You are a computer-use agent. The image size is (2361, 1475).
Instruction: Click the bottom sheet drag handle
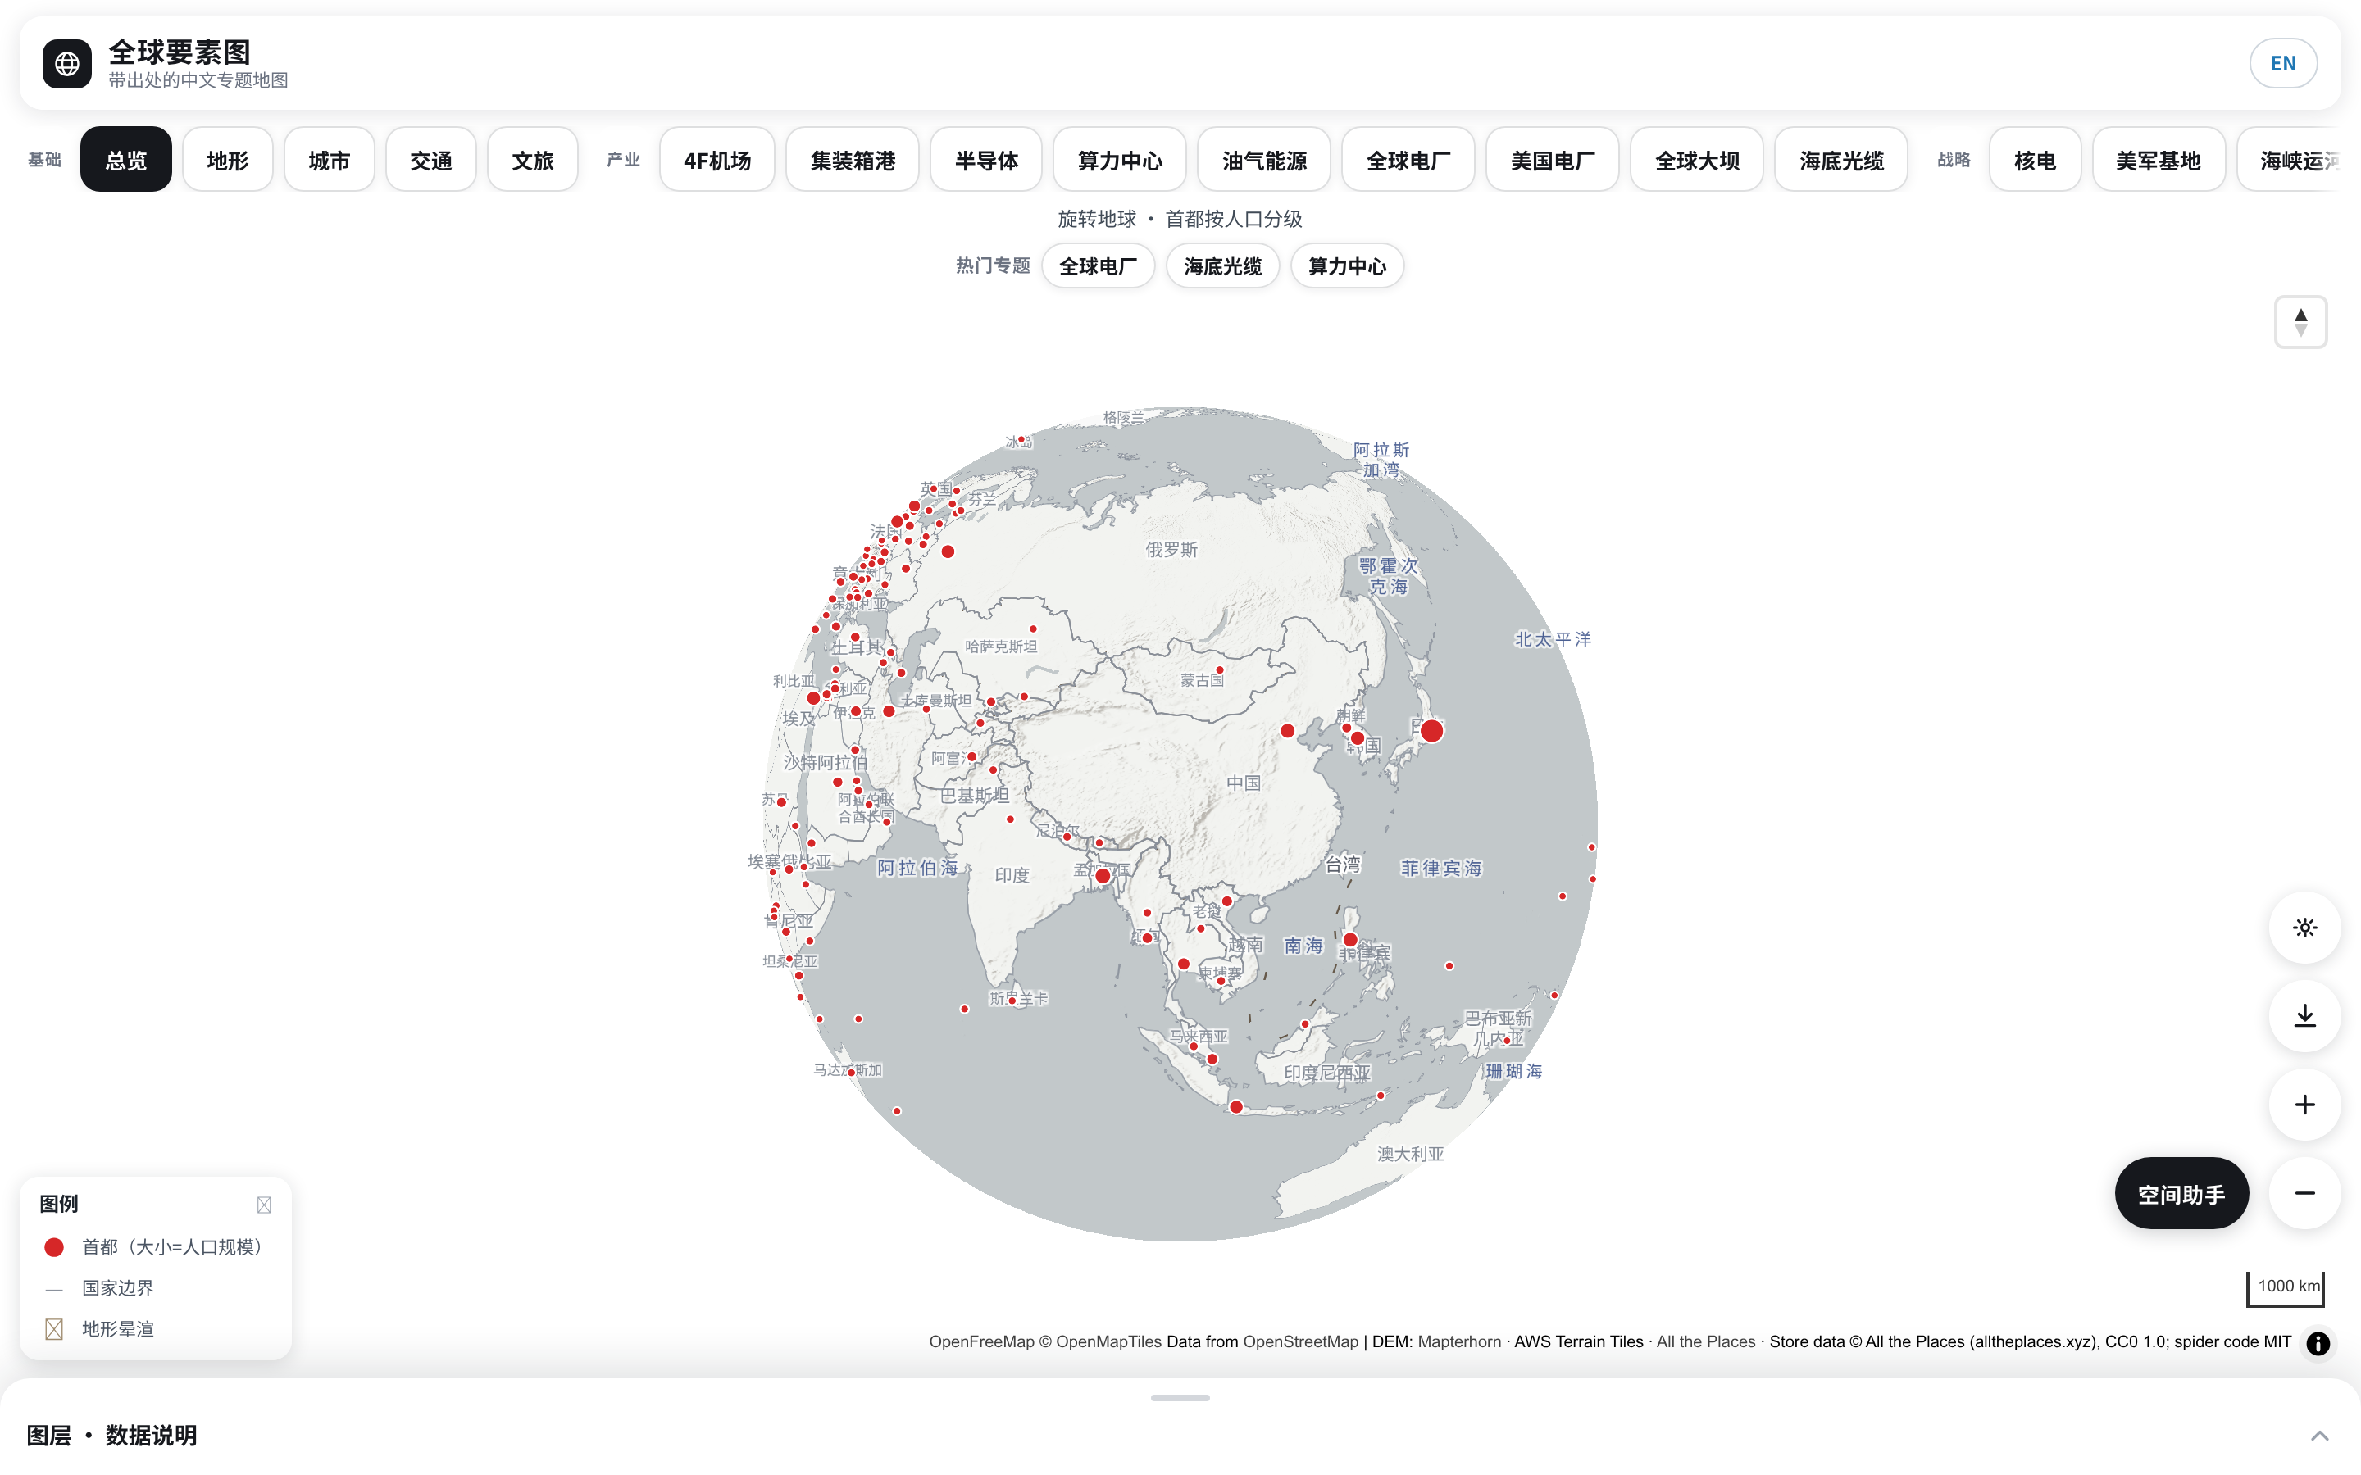click(x=1180, y=1398)
